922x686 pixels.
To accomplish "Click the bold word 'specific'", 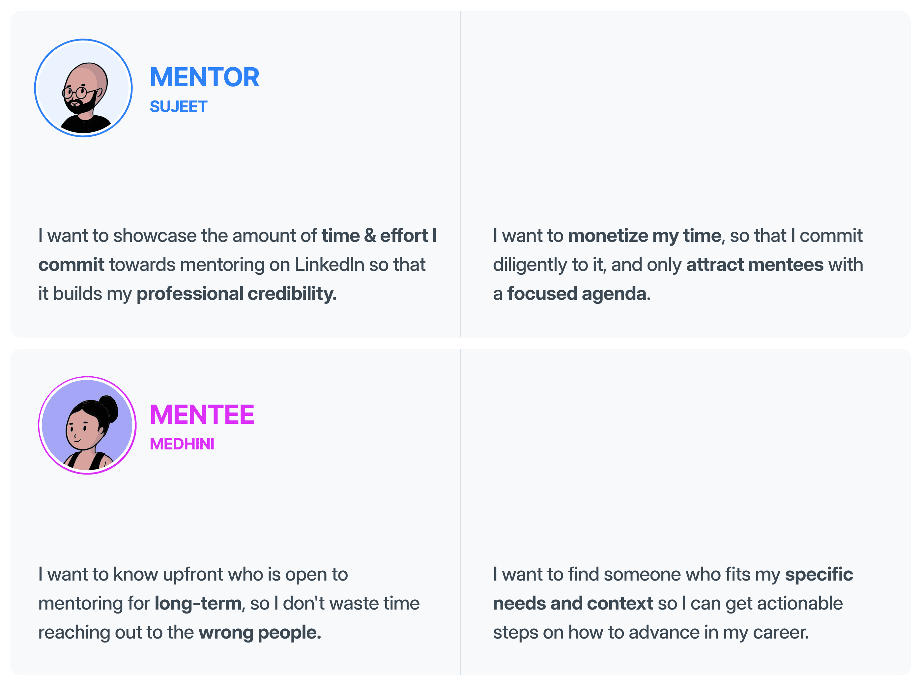I will (x=818, y=574).
